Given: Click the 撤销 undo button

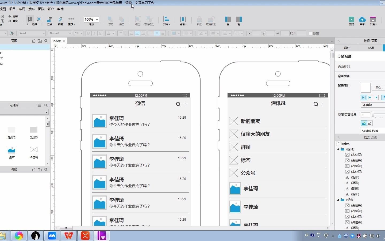Looking at the screenshot, I should tap(13, 16).
